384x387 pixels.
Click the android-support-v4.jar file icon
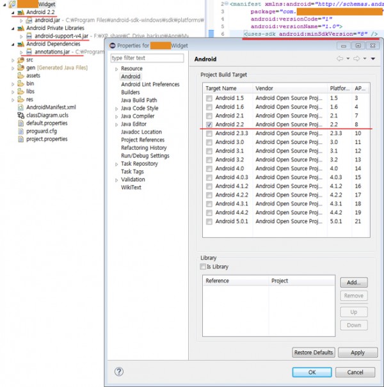[29, 36]
